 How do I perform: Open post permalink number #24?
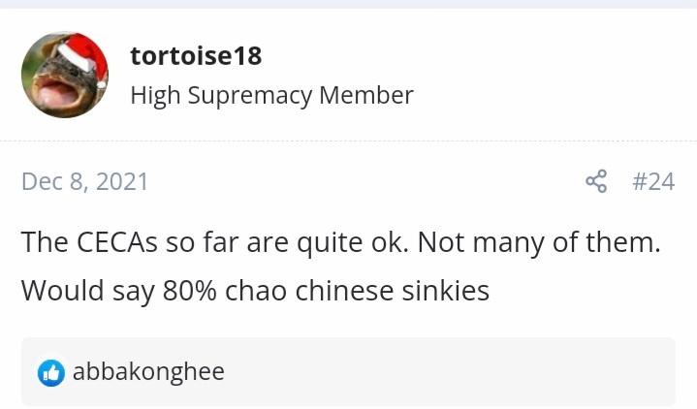pos(652,181)
